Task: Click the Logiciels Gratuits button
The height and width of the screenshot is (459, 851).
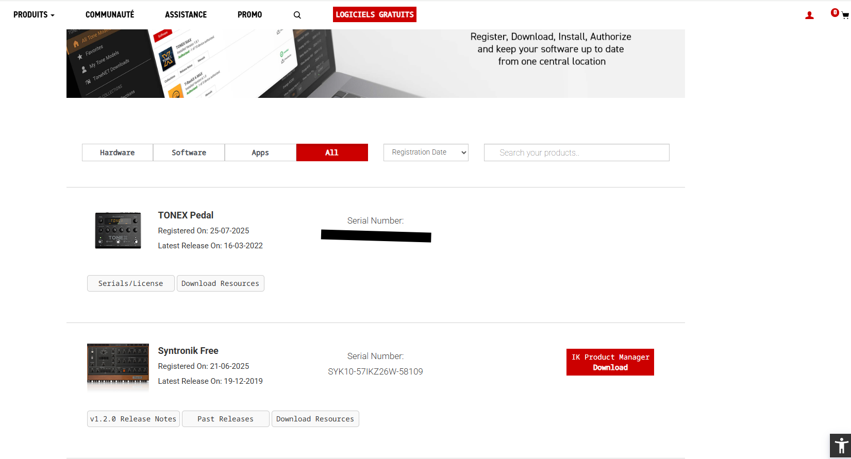Action: (x=375, y=14)
